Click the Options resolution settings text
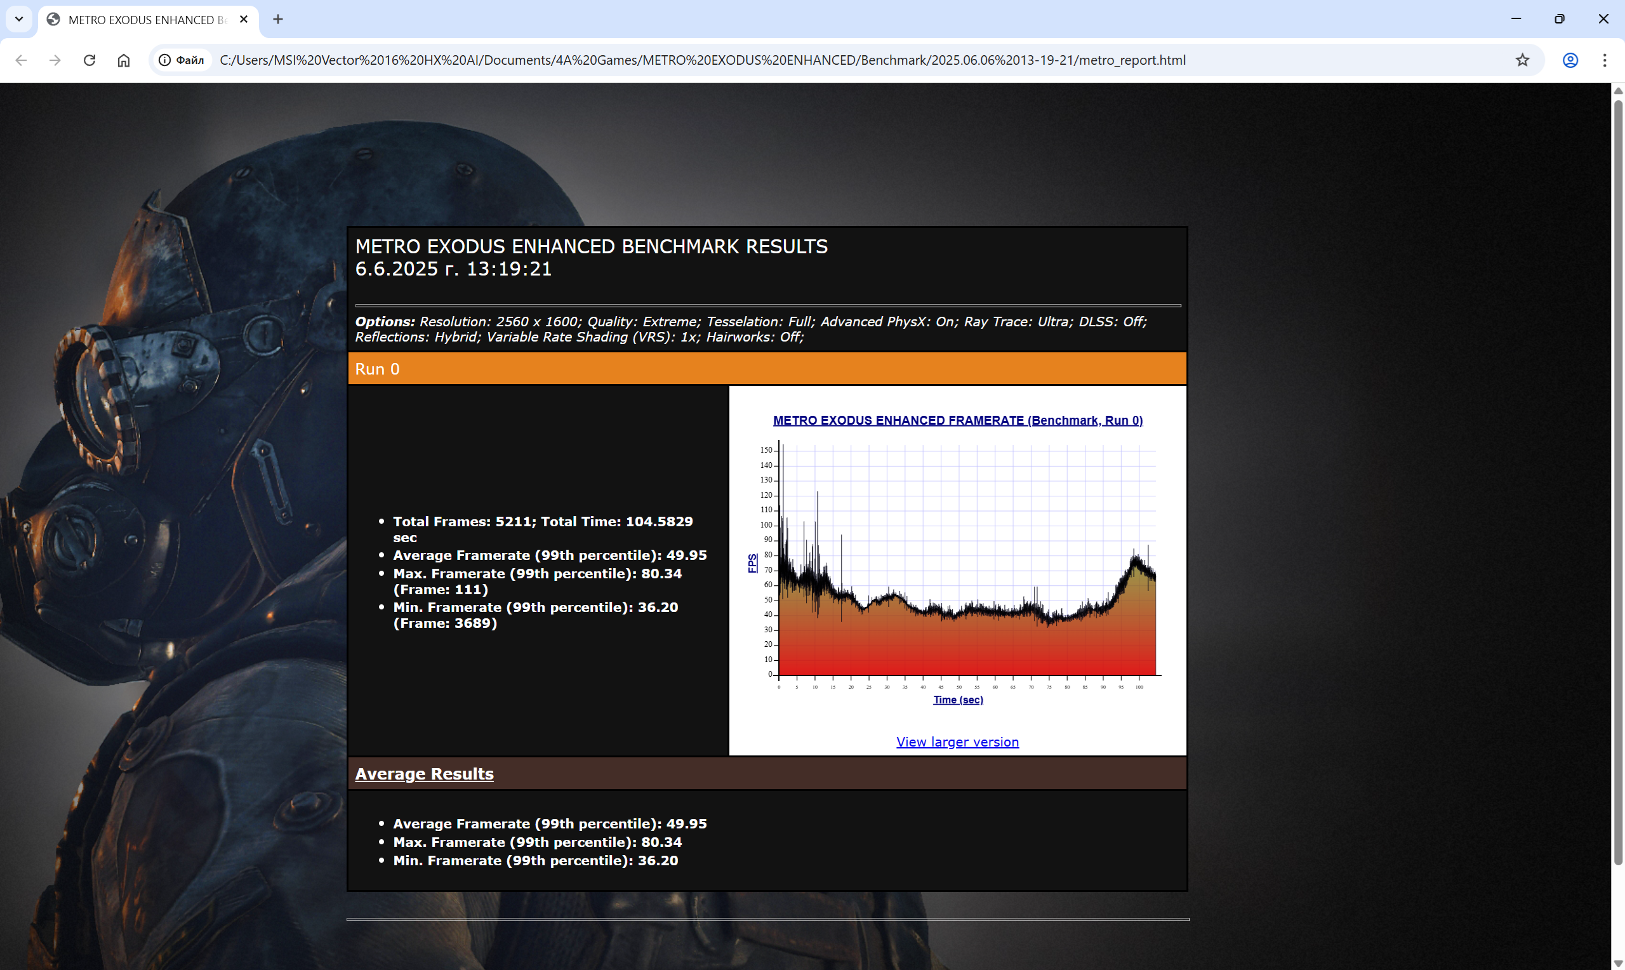Screen dimensions: 1625x970 pos(752,329)
